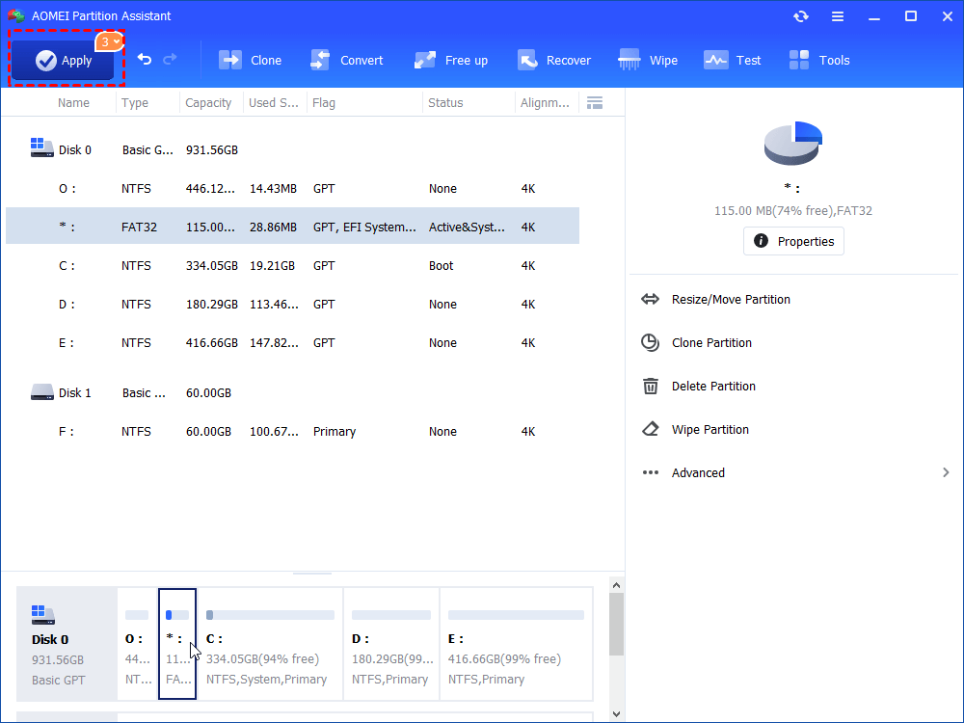This screenshot has width=964, height=723.
Task: Click the partition usage pie chart
Action: point(793,144)
